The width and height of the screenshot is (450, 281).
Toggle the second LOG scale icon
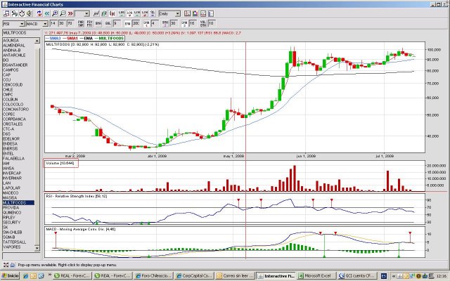[x=129, y=13]
